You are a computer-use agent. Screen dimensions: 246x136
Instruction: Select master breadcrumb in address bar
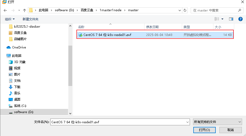coord(133,10)
